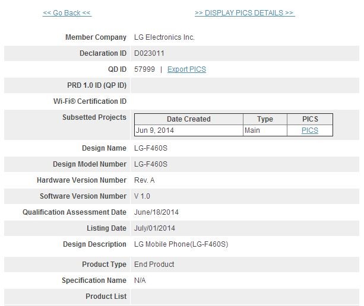
Task: Select the Hardware Version value Rev. A
Action: click(x=144, y=180)
